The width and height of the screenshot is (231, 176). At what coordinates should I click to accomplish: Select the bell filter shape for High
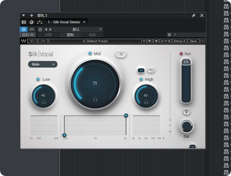(x=141, y=70)
